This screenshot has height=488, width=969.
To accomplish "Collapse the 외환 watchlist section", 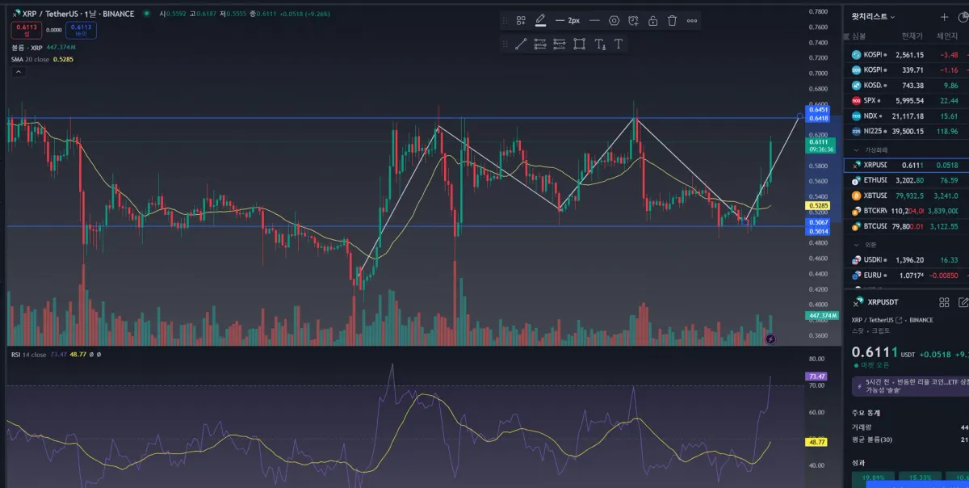I will pyautogui.click(x=856, y=244).
